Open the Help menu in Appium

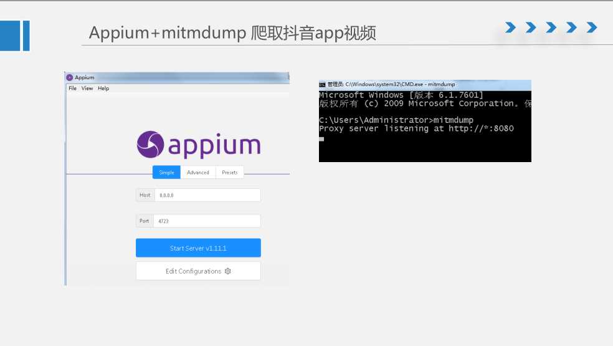[103, 89]
